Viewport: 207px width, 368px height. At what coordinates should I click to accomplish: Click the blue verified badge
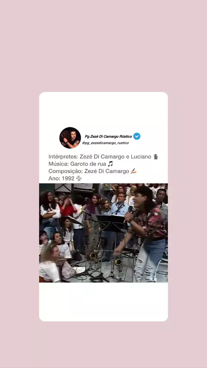tap(137, 136)
